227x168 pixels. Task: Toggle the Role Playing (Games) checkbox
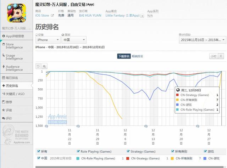coord(78,151)
